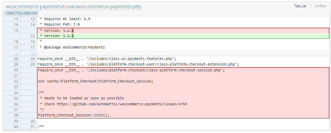331x133 pixels.
Task: Open the woocommerce-payments.php file path link
Action: pos(74,7)
